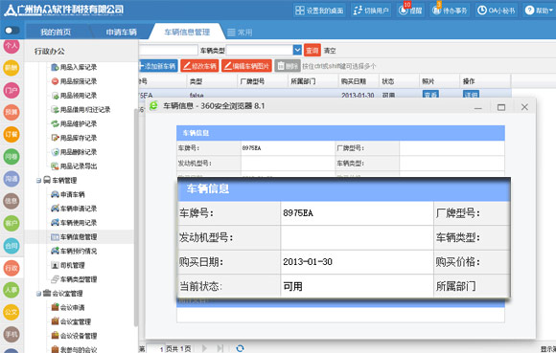Switch to the 我的首页 tab
This screenshot has height=353, width=556.
56,32
